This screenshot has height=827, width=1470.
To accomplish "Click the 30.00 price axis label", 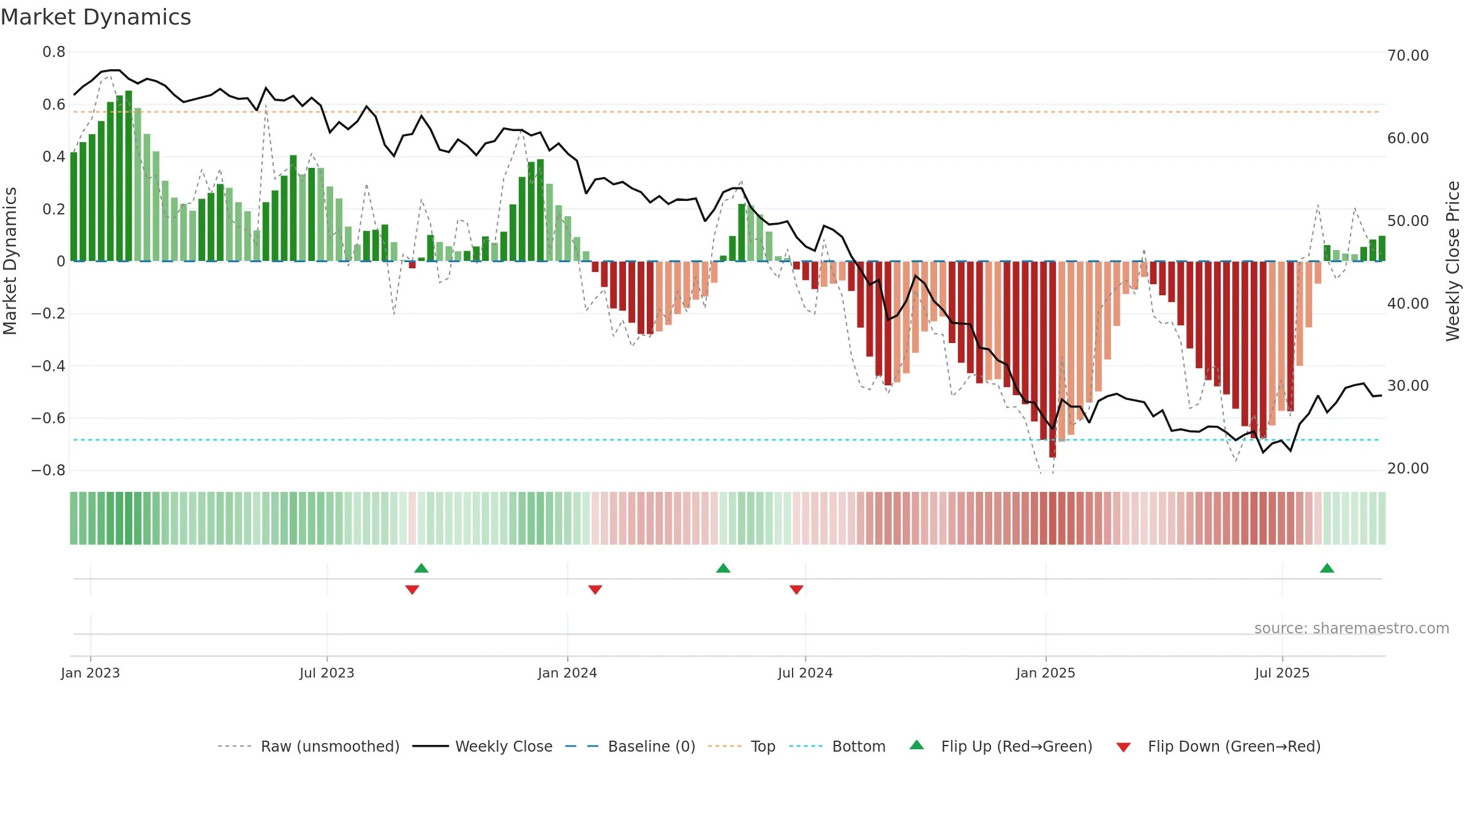I will click(1408, 386).
